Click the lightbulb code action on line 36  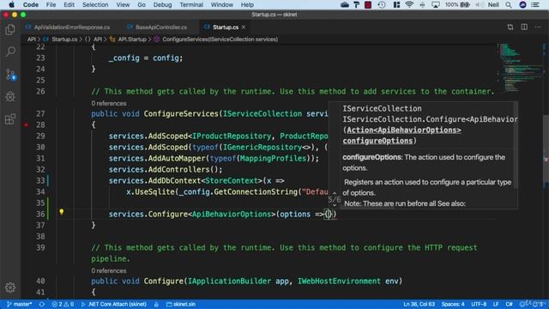pyautogui.click(x=61, y=212)
